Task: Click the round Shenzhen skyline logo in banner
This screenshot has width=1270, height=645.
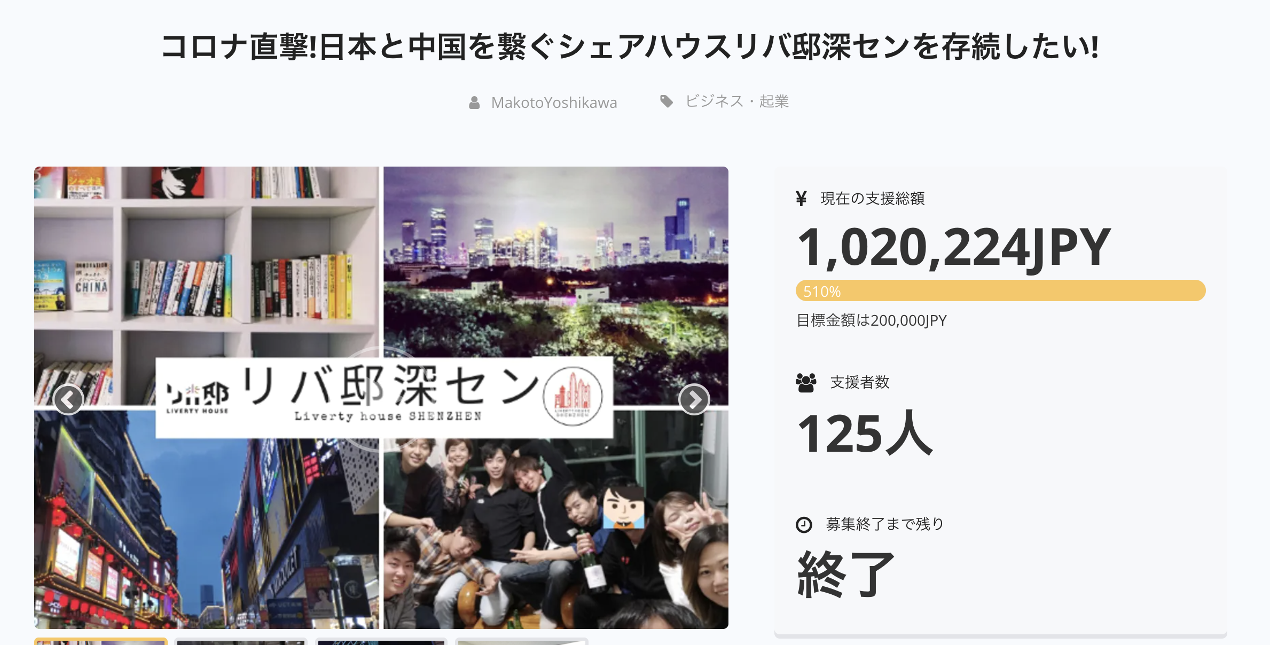Action: point(573,396)
